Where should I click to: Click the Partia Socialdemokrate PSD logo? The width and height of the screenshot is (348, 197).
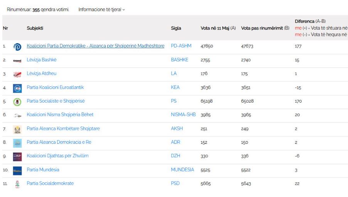coord(17,184)
